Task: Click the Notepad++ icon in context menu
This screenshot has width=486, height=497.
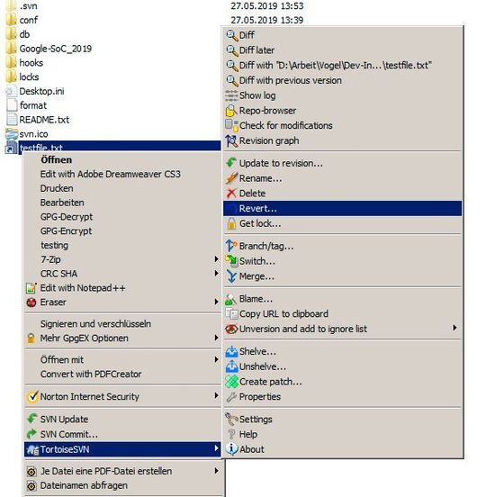Action: (31, 288)
